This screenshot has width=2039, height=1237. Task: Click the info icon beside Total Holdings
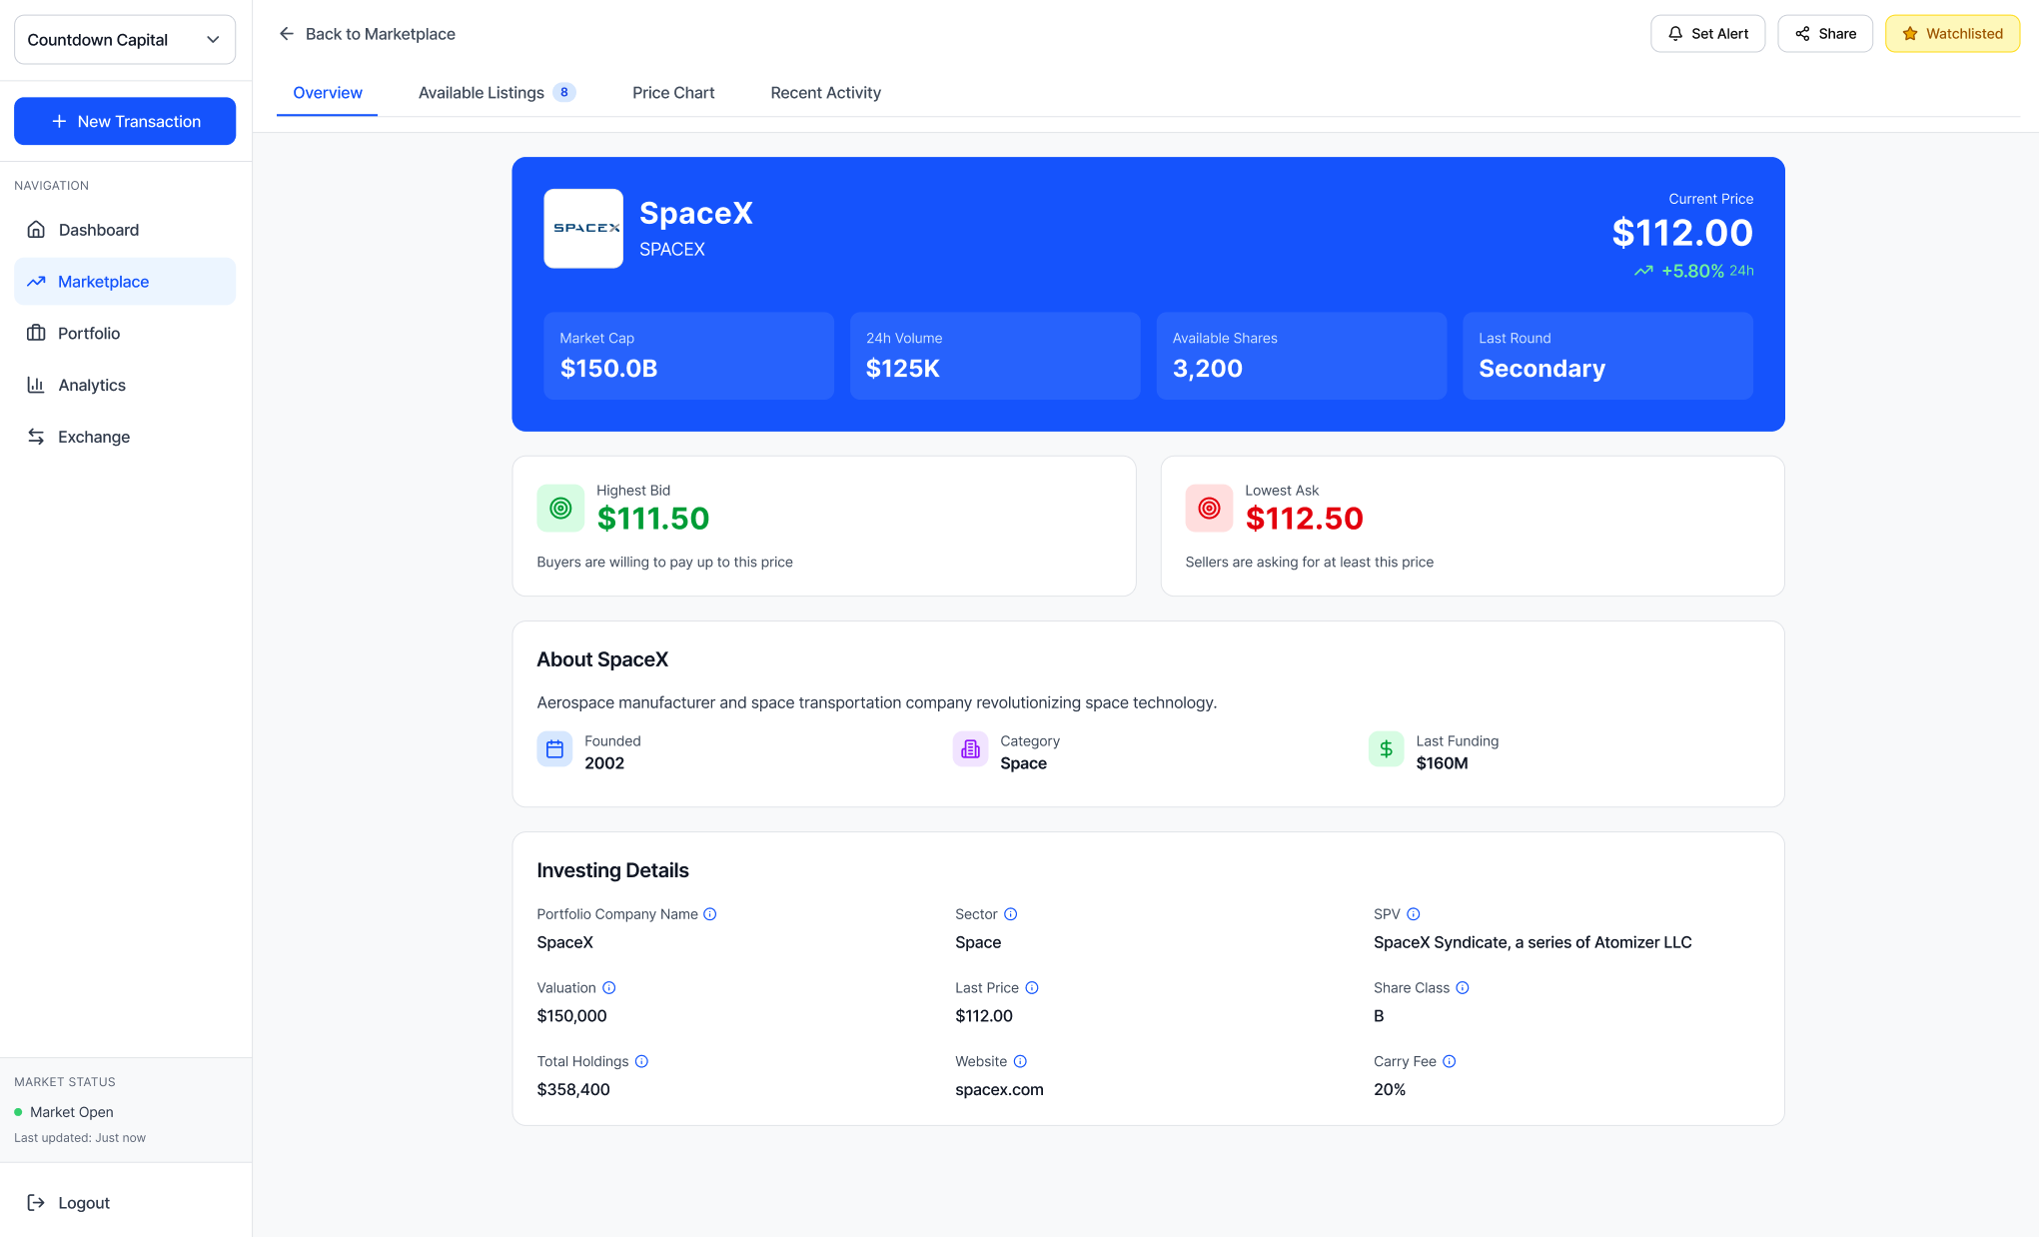642,1062
